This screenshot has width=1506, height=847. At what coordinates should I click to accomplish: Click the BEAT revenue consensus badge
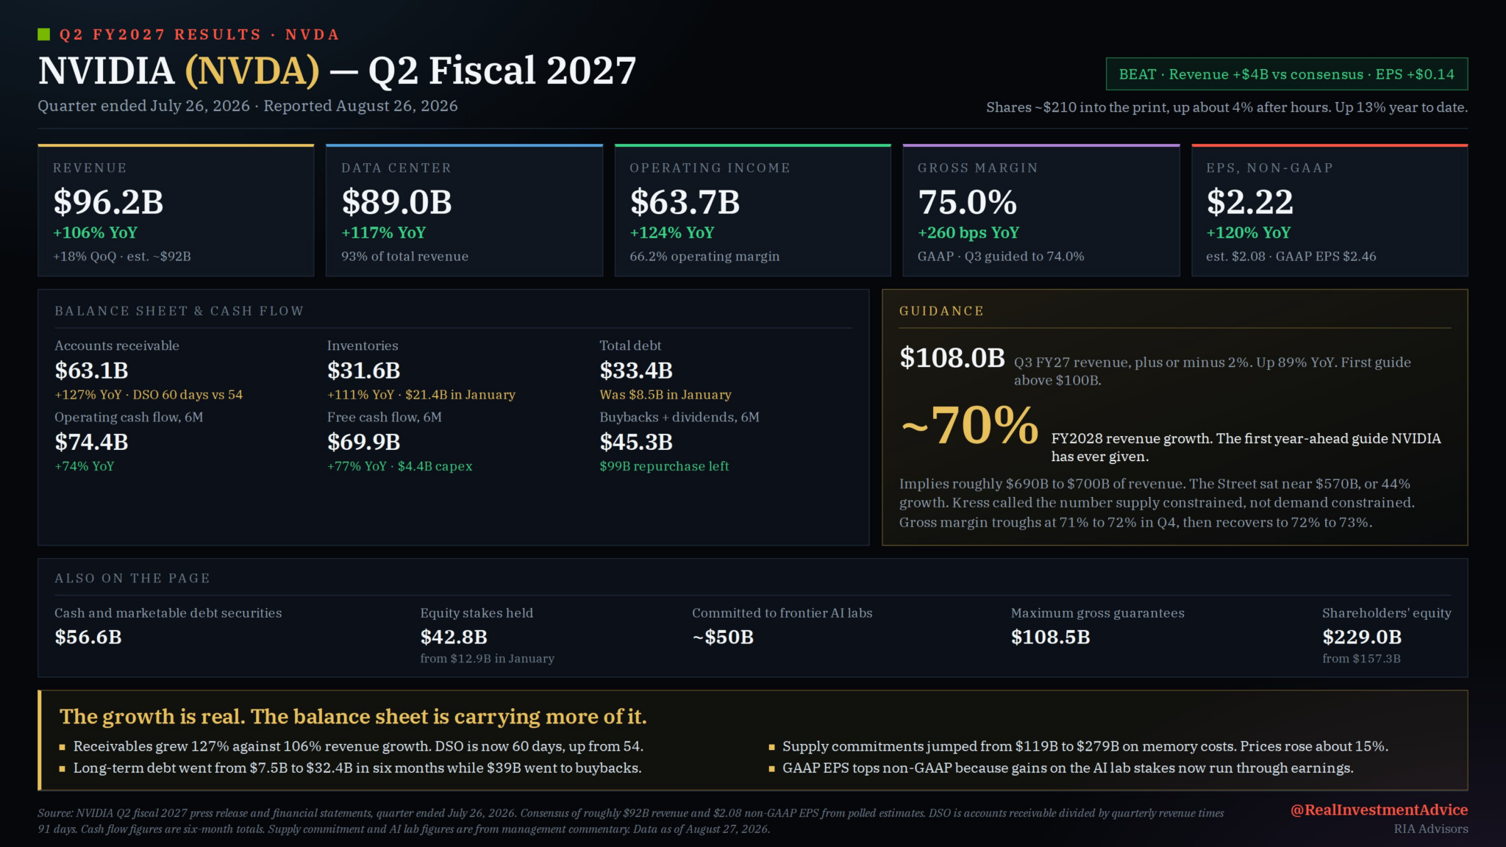click(1286, 74)
